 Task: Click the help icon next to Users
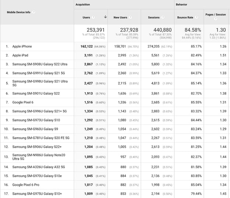93,17
